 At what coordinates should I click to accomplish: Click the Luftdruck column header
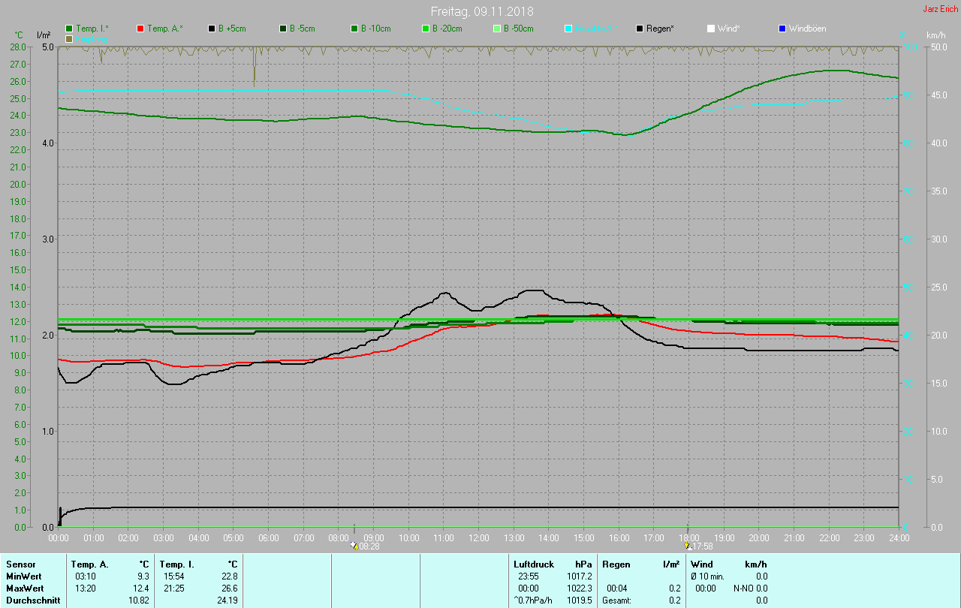pyautogui.click(x=534, y=564)
